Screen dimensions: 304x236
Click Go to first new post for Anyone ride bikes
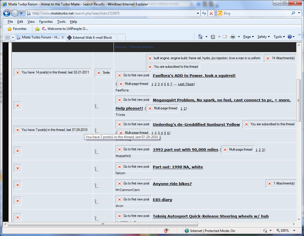[x=133, y=183]
